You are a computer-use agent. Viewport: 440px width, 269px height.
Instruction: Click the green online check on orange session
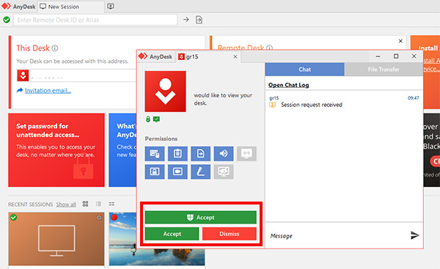13,218
